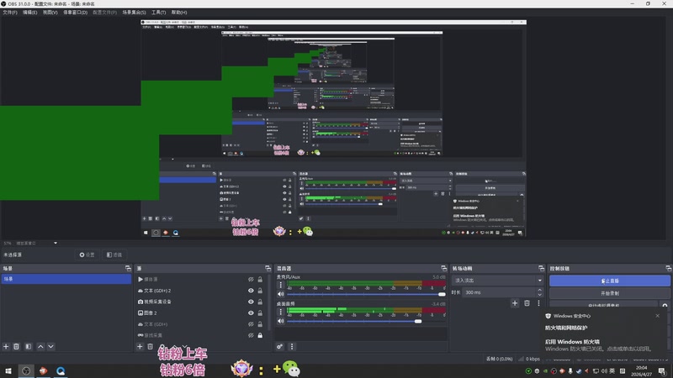Screen dimensions: 673x378
Task: Open advanced audio properties gear icon
Action: [280, 346]
